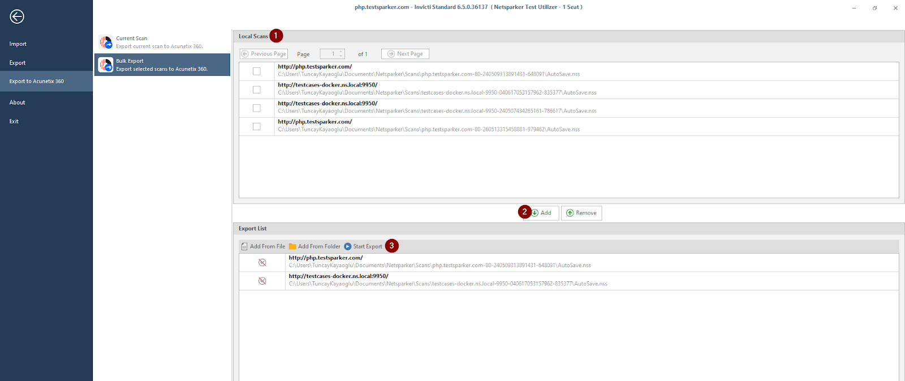Remove php.testsparker.com from export list icon

pos(262,263)
